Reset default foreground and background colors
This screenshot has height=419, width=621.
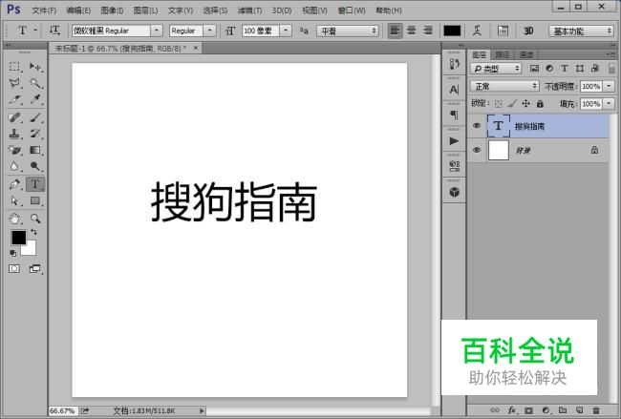[x=13, y=253]
